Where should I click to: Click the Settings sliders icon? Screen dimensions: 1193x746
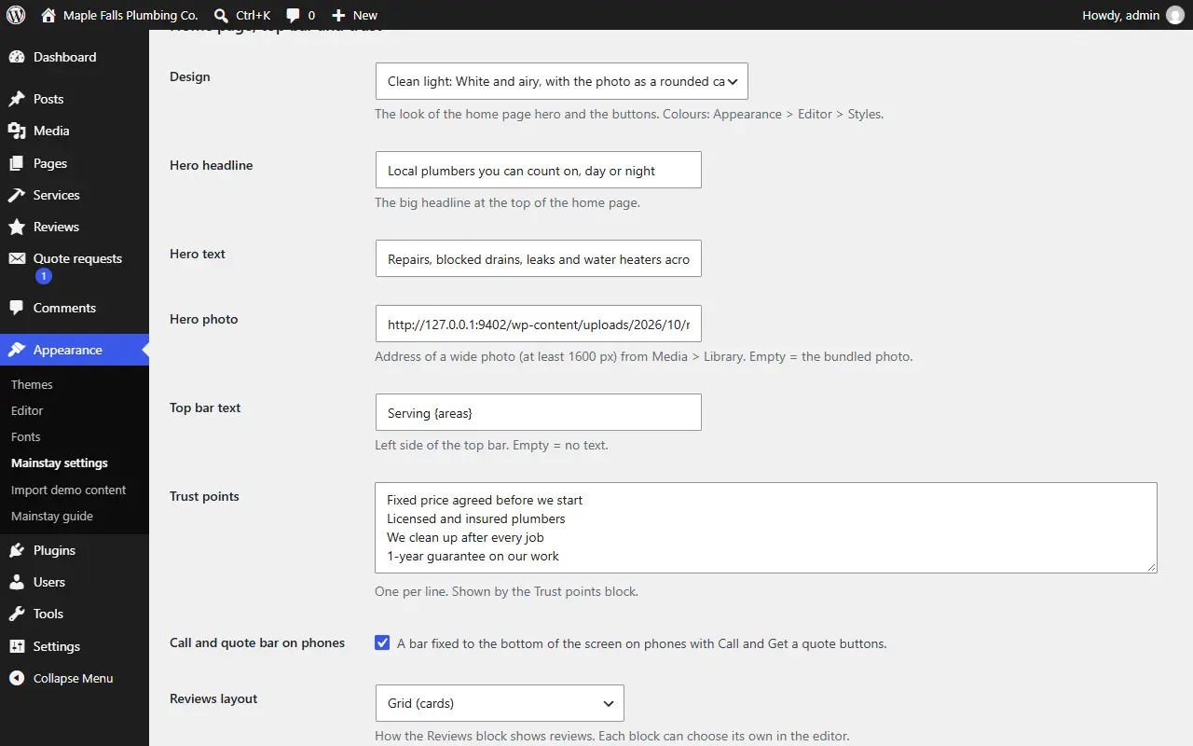[17, 646]
